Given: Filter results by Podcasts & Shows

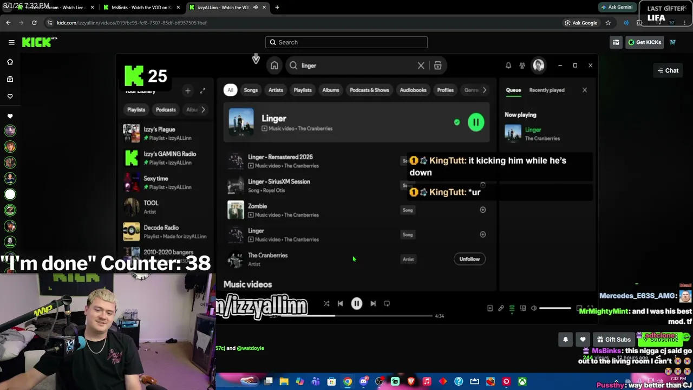Looking at the screenshot, I should pos(369,90).
